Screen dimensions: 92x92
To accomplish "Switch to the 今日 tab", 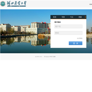I will [72, 17].
